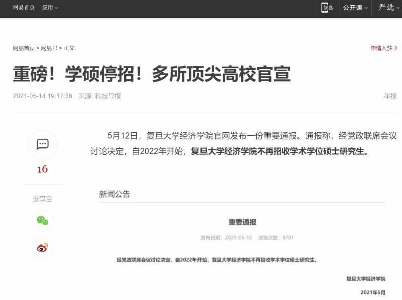The width and height of the screenshot is (402, 300).
Task: Click 申请入驻 link
Action: click(384, 48)
